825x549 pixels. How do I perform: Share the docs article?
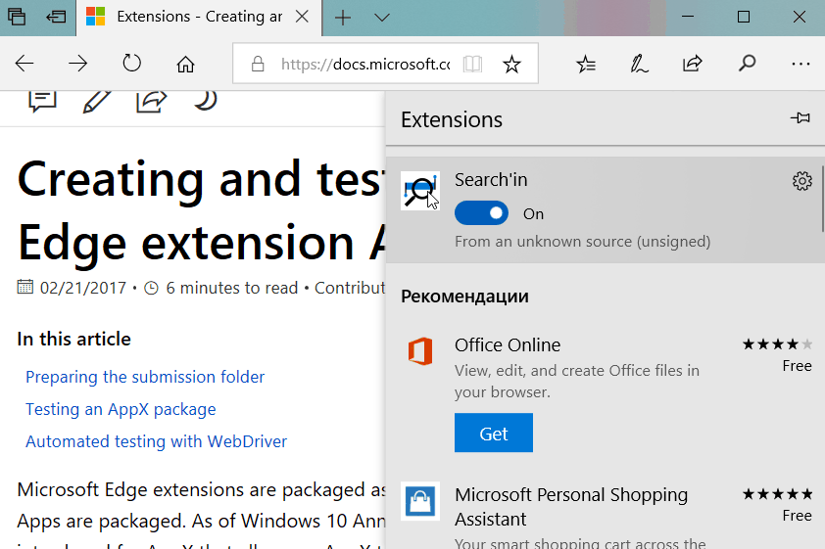[152, 101]
